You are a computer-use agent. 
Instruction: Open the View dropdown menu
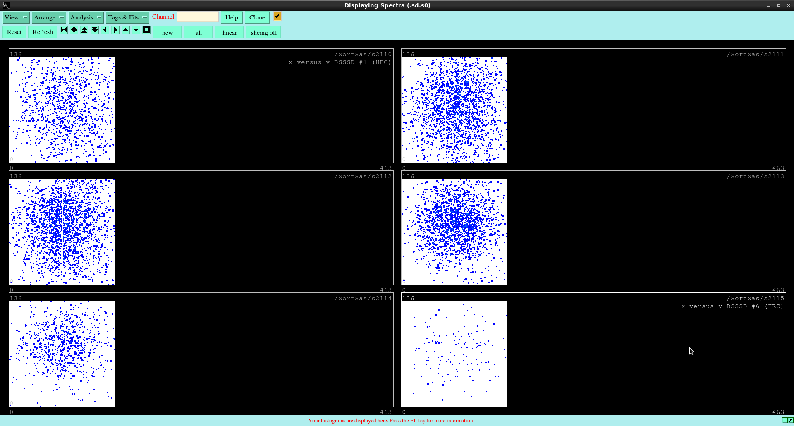16,17
